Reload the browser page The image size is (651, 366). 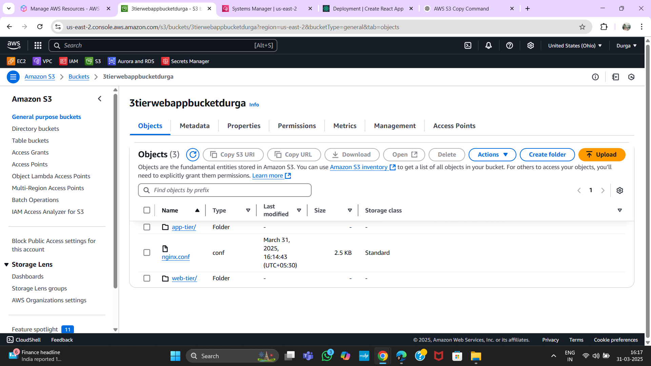[40, 27]
